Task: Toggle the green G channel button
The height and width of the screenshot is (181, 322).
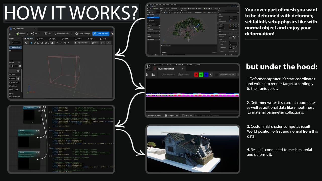Action: coord(201,75)
